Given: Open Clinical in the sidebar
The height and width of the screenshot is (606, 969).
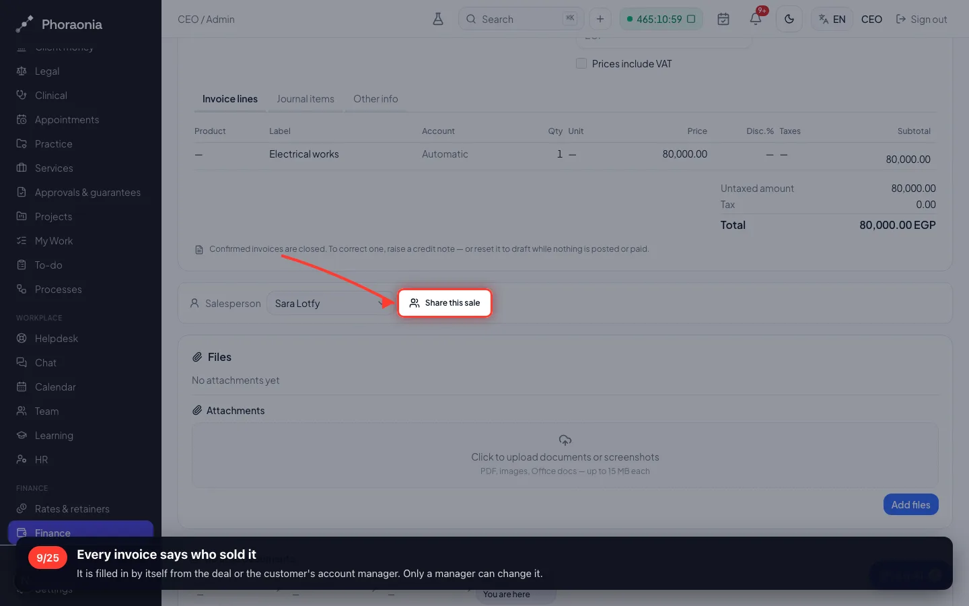Looking at the screenshot, I should (x=81, y=95).
